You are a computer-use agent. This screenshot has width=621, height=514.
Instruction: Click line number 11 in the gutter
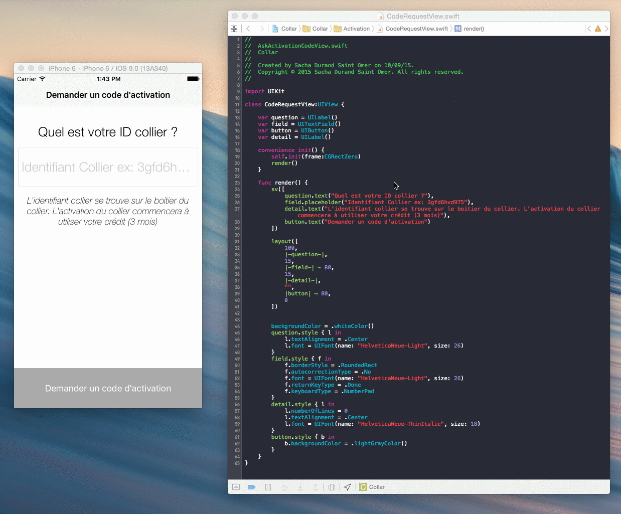click(x=237, y=104)
